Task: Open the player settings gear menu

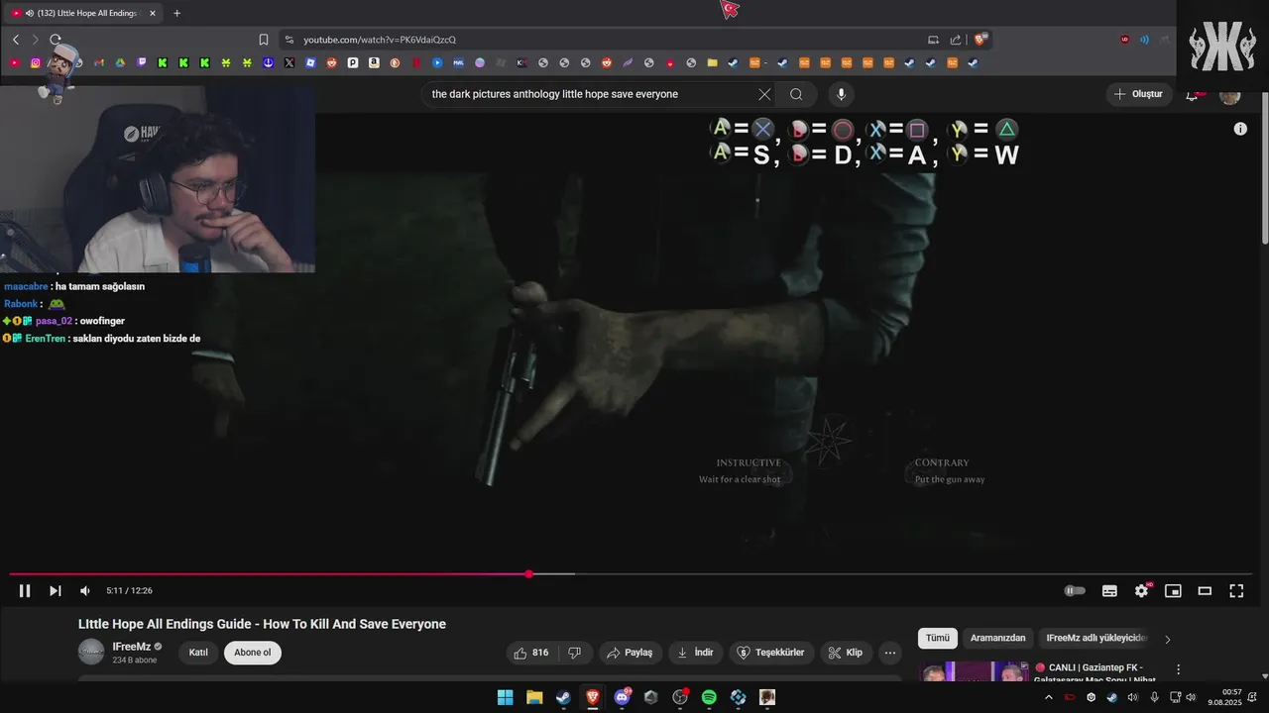Action: [1141, 591]
